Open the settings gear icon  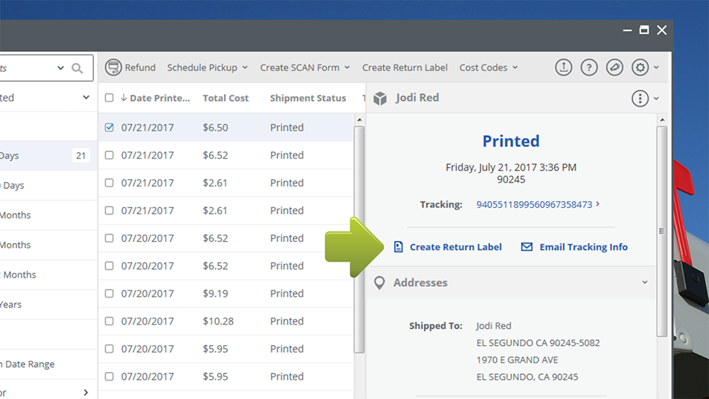click(640, 67)
